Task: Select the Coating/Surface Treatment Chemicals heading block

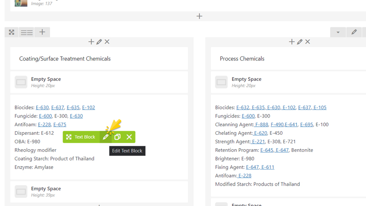Action: pyautogui.click(x=65, y=59)
